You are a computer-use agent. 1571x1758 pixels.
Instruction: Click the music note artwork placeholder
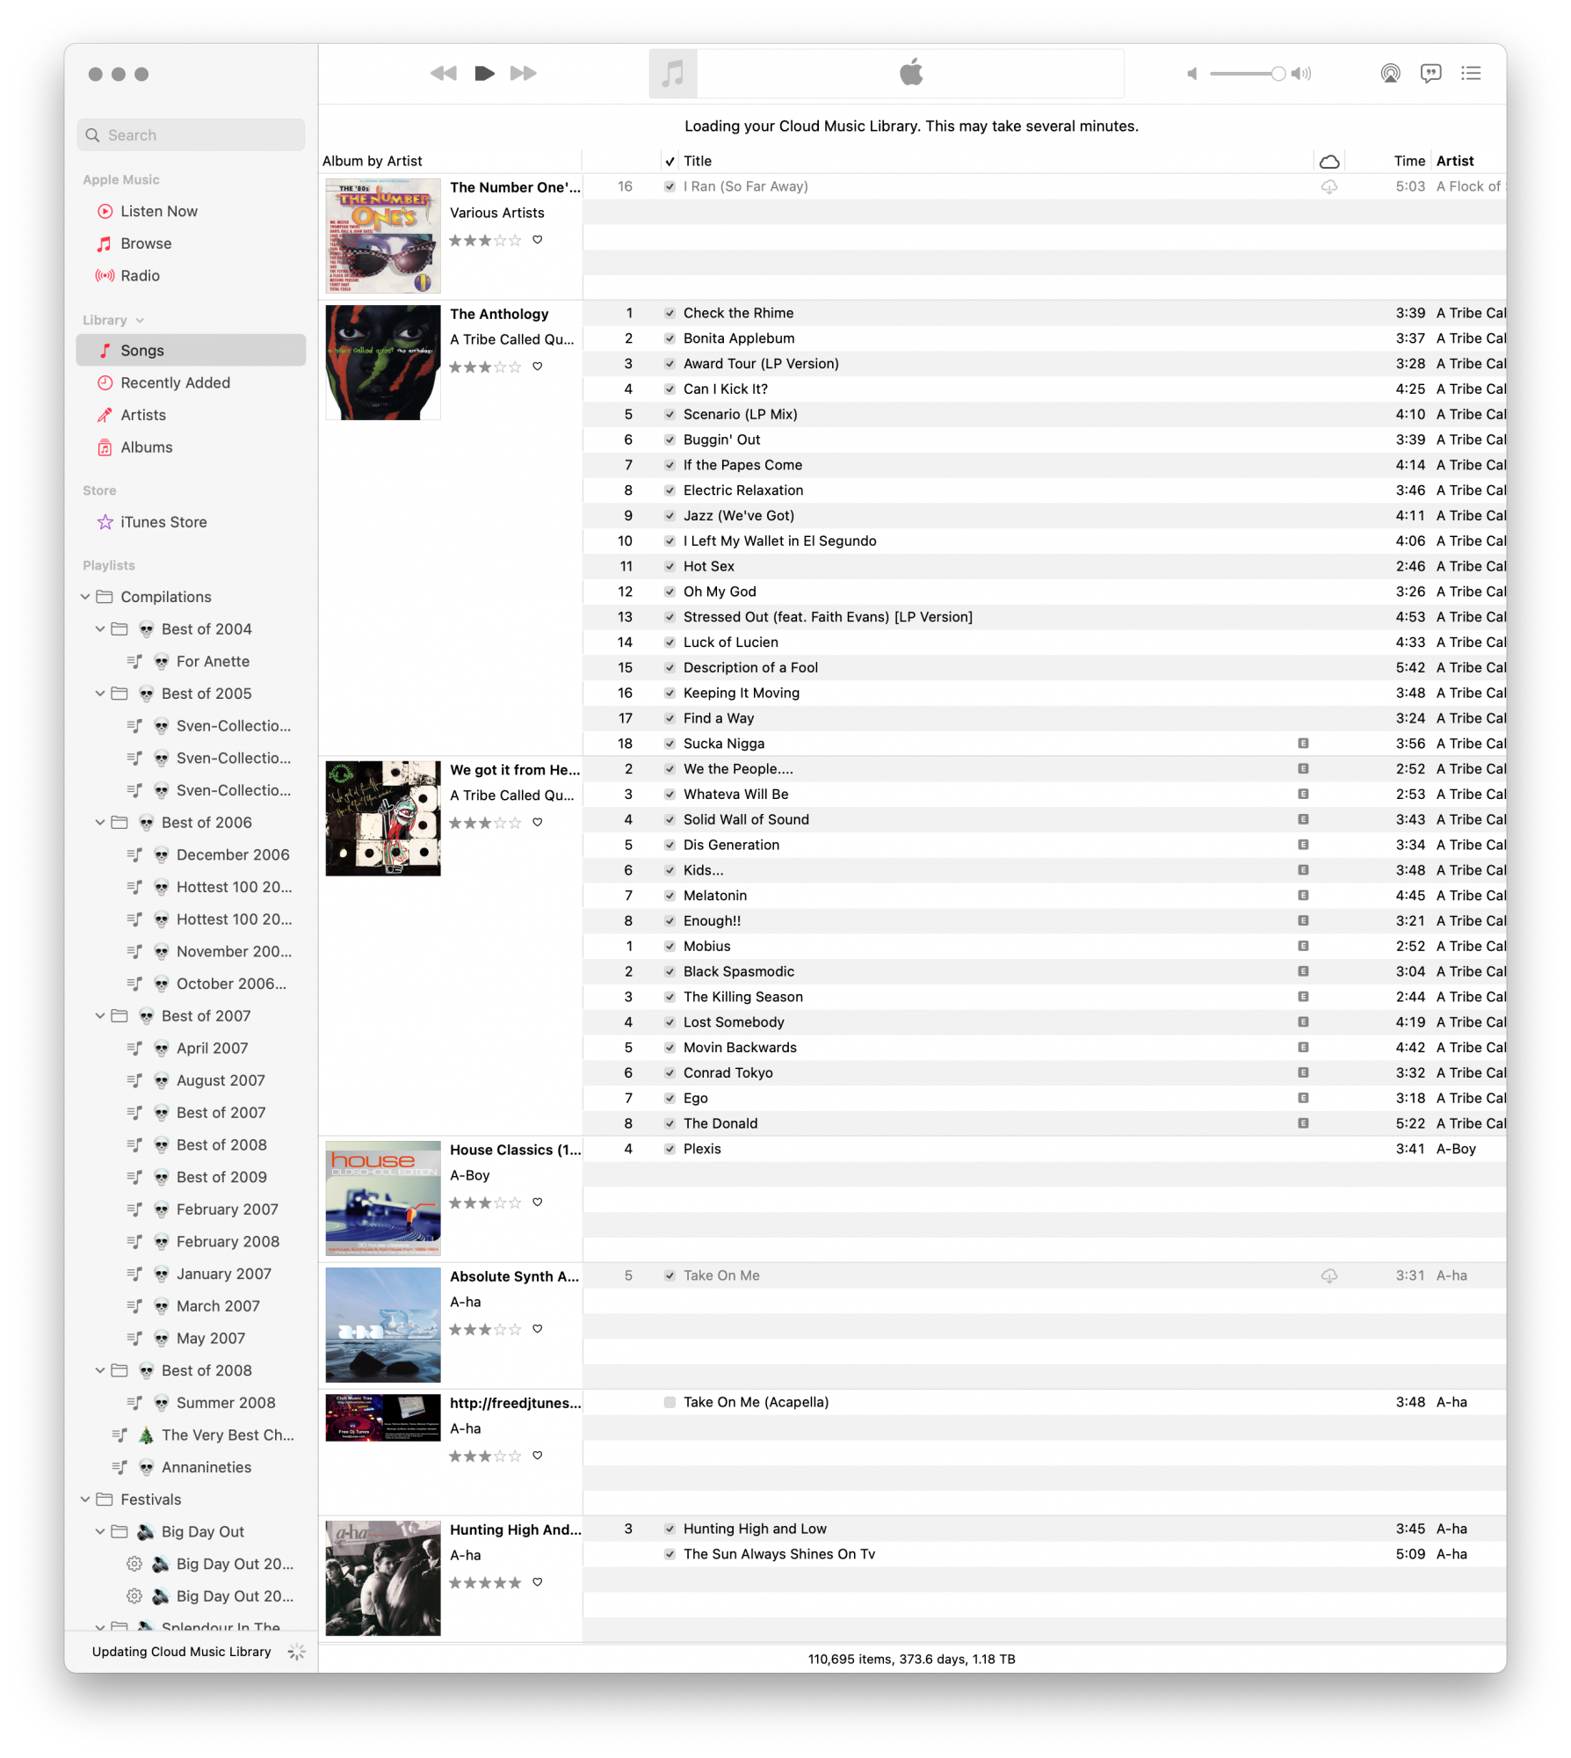pyautogui.click(x=673, y=74)
